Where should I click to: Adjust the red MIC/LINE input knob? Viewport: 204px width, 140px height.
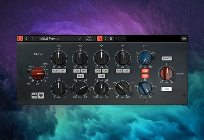tap(38, 73)
